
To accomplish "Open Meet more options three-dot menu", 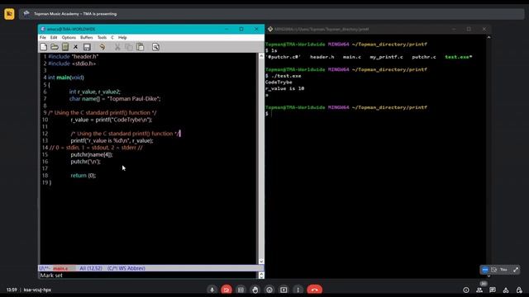I will (x=298, y=290).
